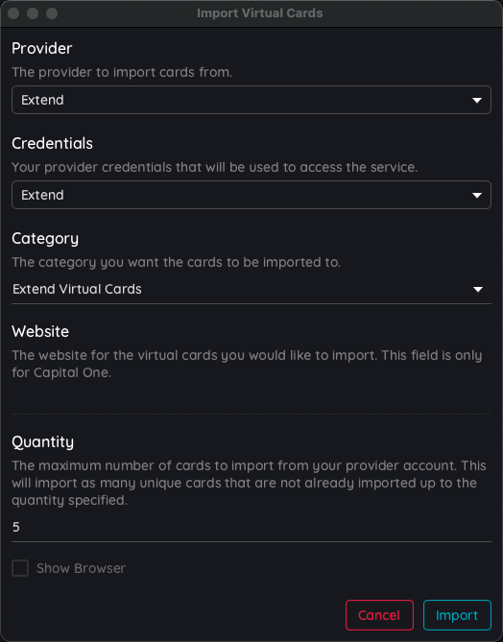
Task: Click the Quantity section heading
Action: 42,442
